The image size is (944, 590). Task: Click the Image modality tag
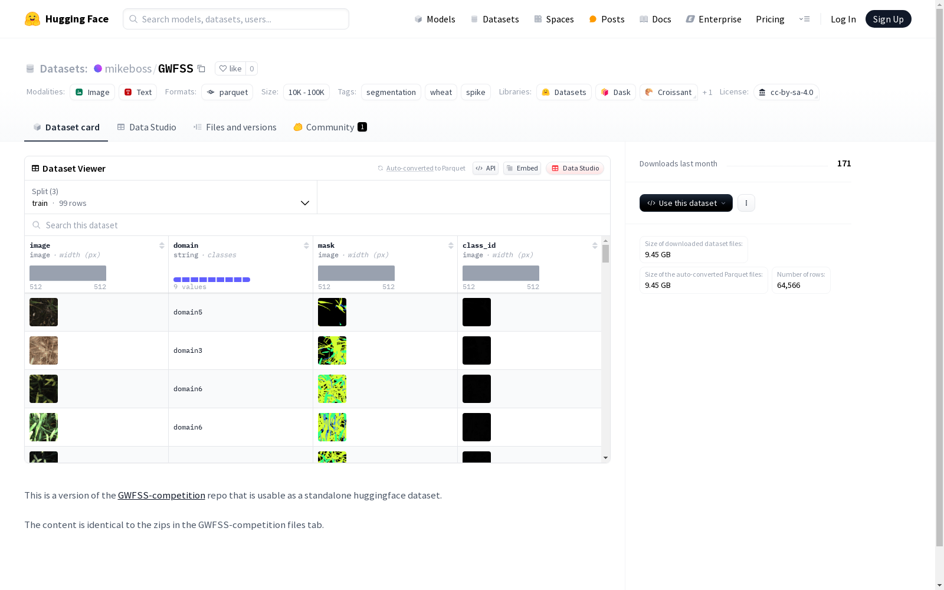(92, 92)
